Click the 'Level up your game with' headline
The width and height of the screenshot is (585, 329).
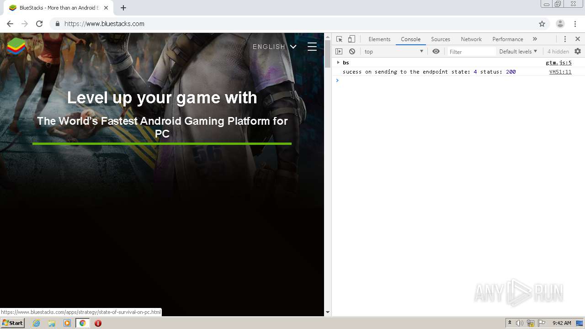[x=162, y=97]
